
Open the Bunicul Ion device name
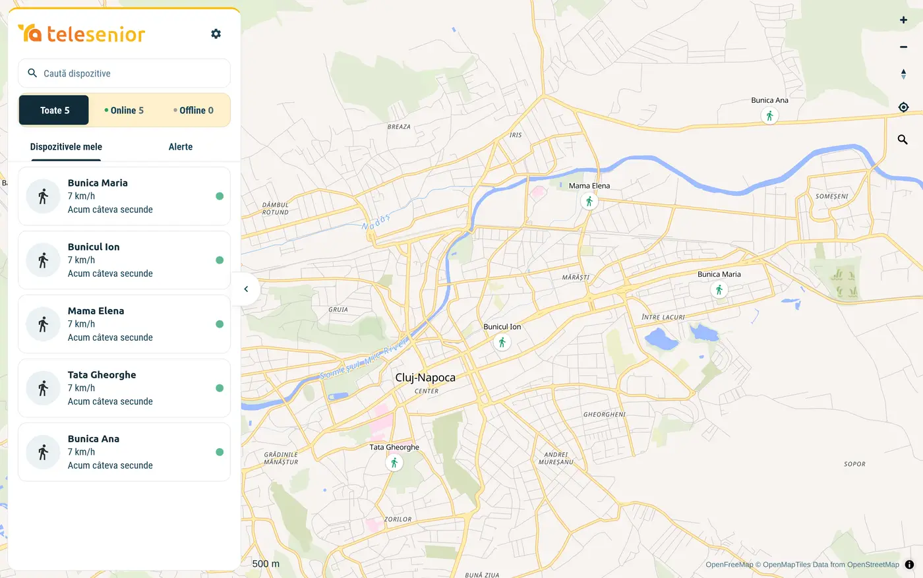[x=94, y=246]
